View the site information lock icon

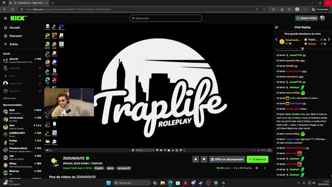click(22, 9)
